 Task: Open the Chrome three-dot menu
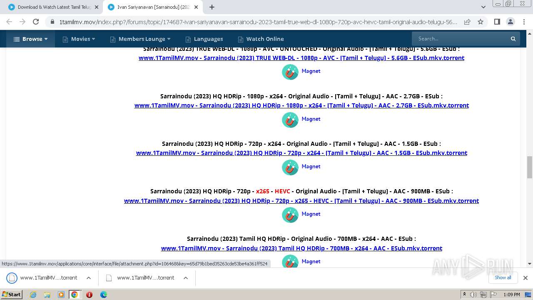523,22
